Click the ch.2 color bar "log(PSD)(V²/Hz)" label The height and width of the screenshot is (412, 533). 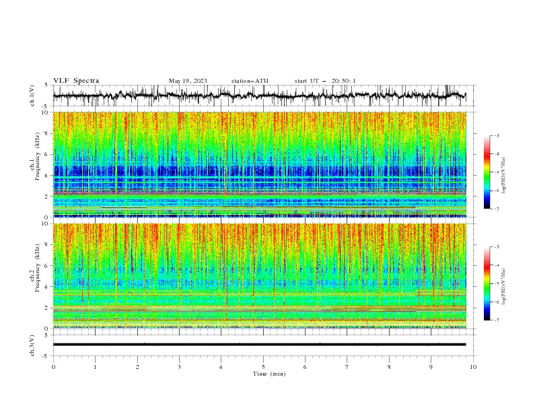pyautogui.click(x=503, y=287)
